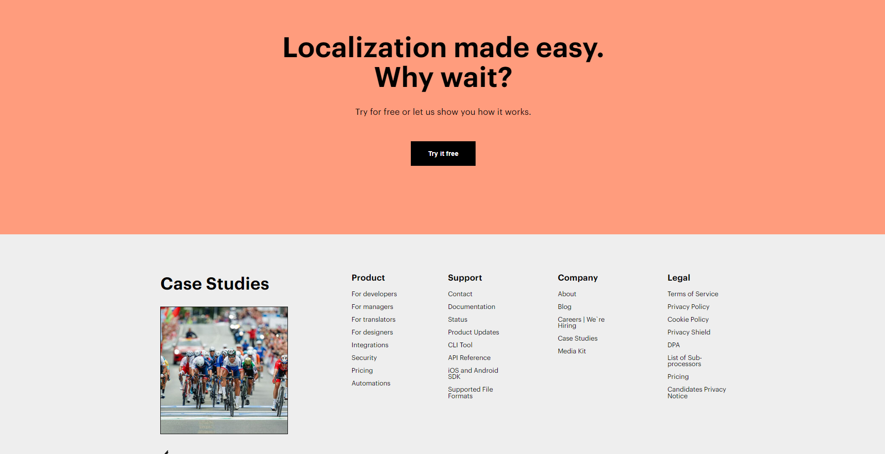Image resolution: width=885 pixels, height=454 pixels.
Task: Open Careers We're Hiring link
Action: point(581,322)
